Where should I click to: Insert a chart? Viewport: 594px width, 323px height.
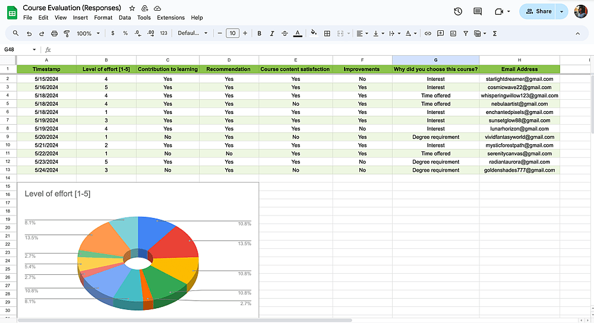pyautogui.click(x=453, y=33)
